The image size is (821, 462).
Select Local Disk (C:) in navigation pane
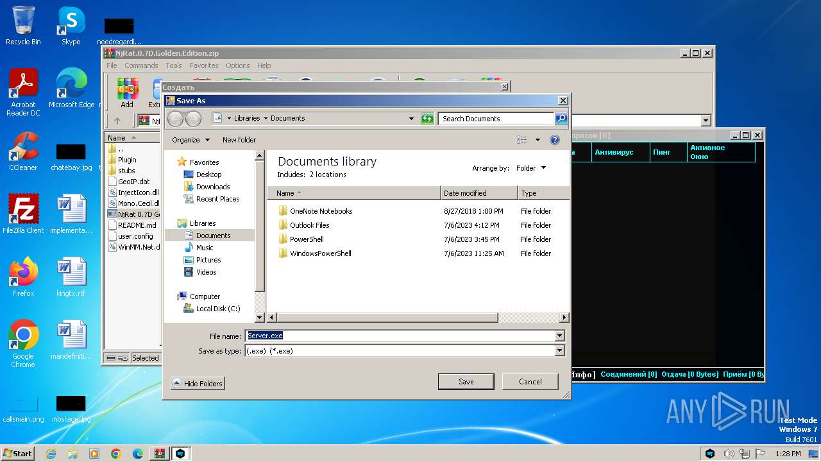coord(218,309)
